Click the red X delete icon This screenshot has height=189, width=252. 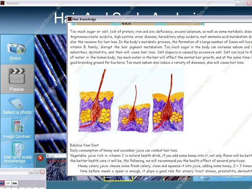pos(40,158)
